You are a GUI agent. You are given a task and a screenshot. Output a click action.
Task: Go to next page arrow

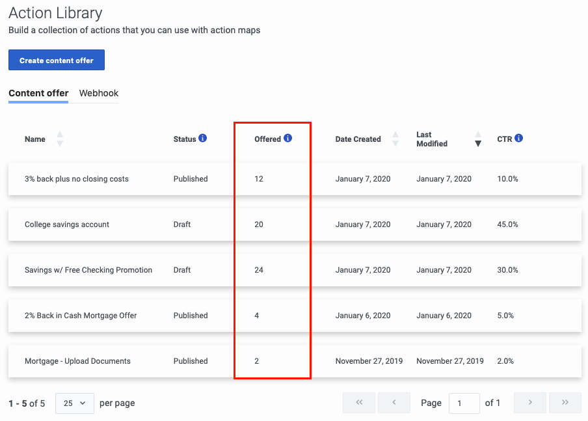pos(530,403)
